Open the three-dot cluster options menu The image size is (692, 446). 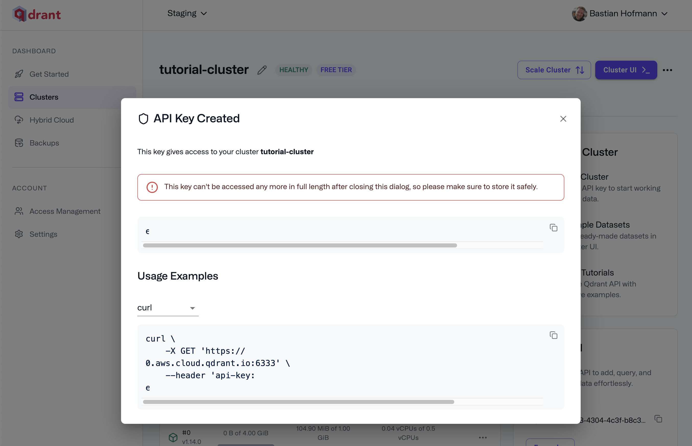[x=668, y=70]
